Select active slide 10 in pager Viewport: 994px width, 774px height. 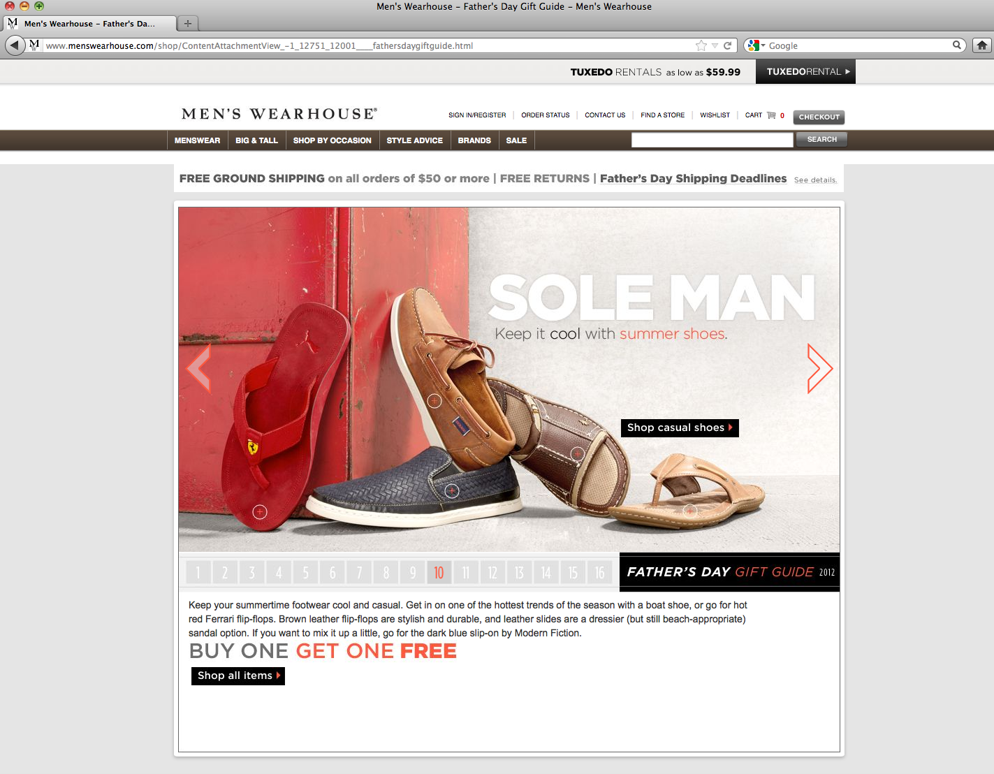point(439,573)
